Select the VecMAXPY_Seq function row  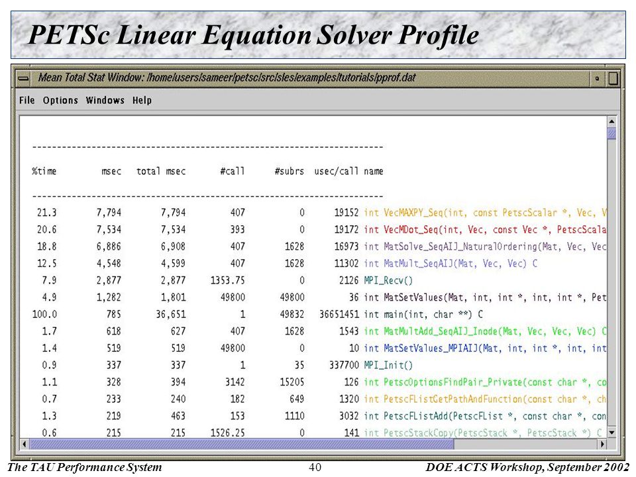click(x=319, y=213)
